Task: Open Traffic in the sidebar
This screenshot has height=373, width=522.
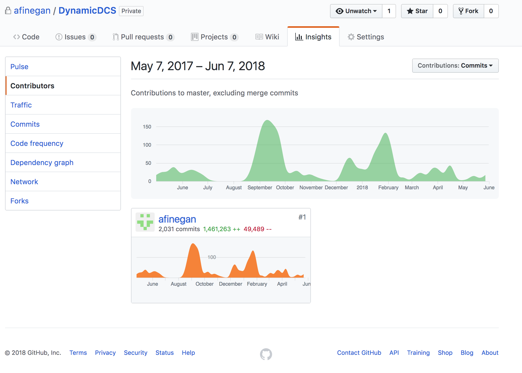Action: (63, 105)
